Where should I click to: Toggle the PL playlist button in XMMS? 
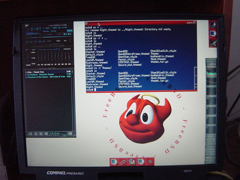(x=69, y=34)
